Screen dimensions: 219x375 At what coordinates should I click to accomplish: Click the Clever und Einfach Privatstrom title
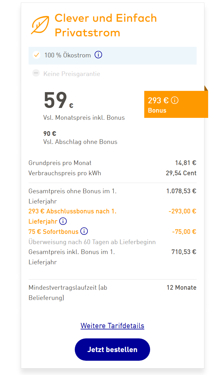click(105, 25)
